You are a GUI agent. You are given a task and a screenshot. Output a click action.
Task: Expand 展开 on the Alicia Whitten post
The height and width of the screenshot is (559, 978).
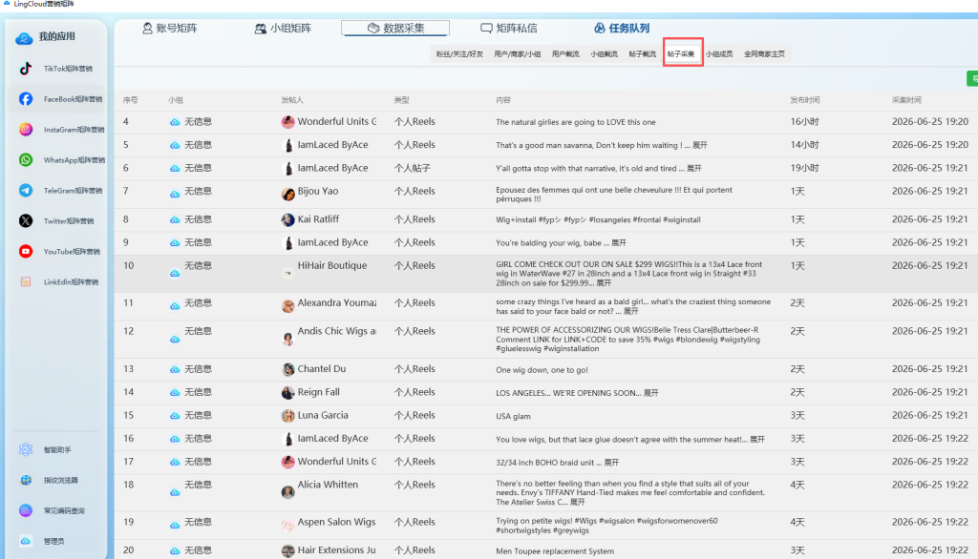[578, 502]
